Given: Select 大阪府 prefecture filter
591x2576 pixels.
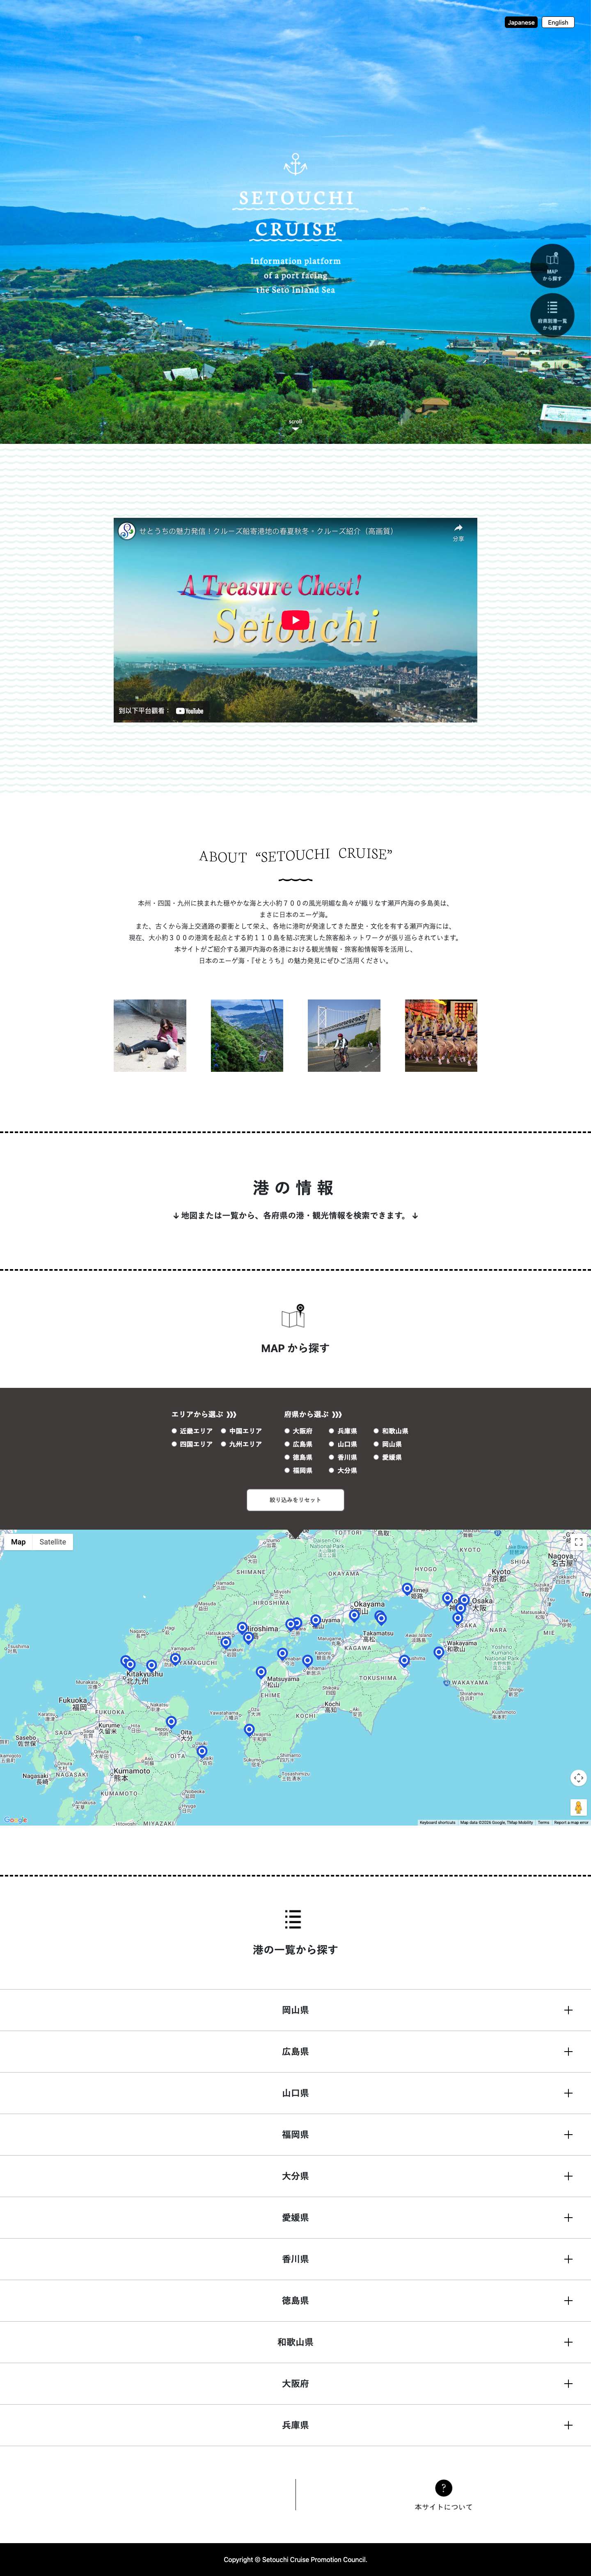Looking at the screenshot, I should tap(298, 1431).
